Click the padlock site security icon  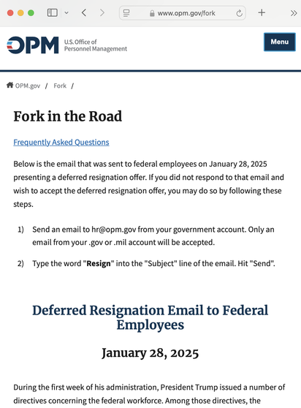tap(152, 13)
